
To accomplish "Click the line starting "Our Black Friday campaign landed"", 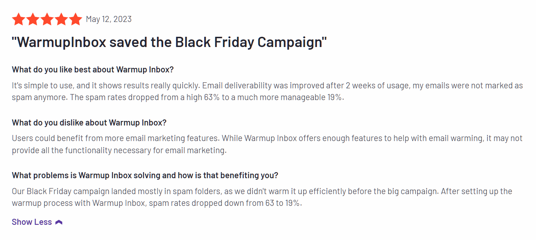I will [x=262, y=191].
